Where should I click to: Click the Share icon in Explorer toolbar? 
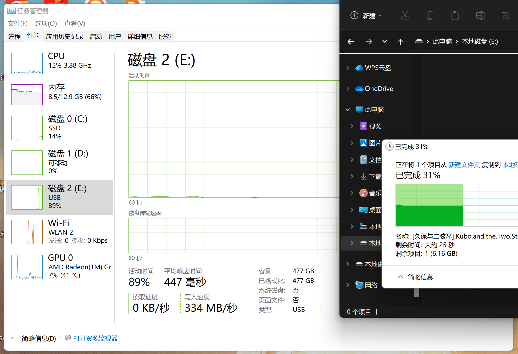click(x=505, y=16)
